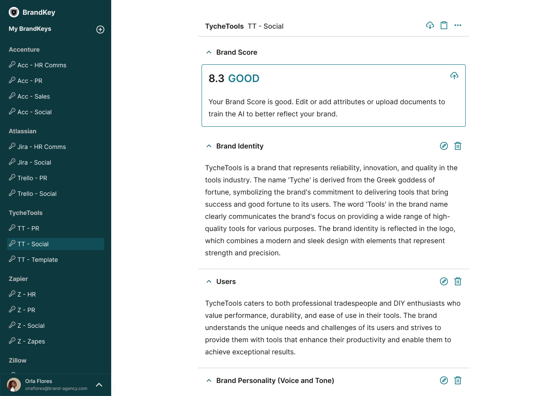Click the Accenture group heading

[24, 49]
